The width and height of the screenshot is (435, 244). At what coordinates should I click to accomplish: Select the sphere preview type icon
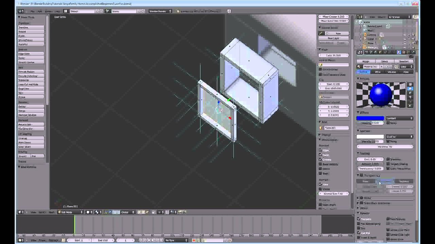[410, 89]
